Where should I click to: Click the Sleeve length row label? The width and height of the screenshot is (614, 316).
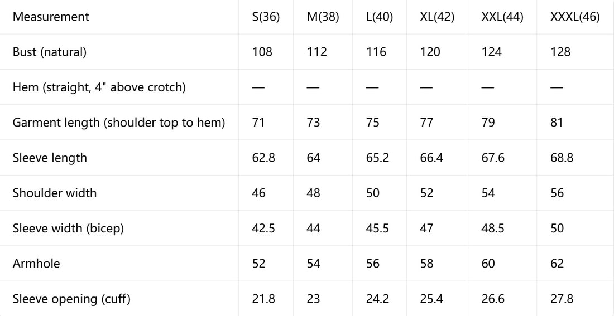pyautogui.click(x=50, y=158)
